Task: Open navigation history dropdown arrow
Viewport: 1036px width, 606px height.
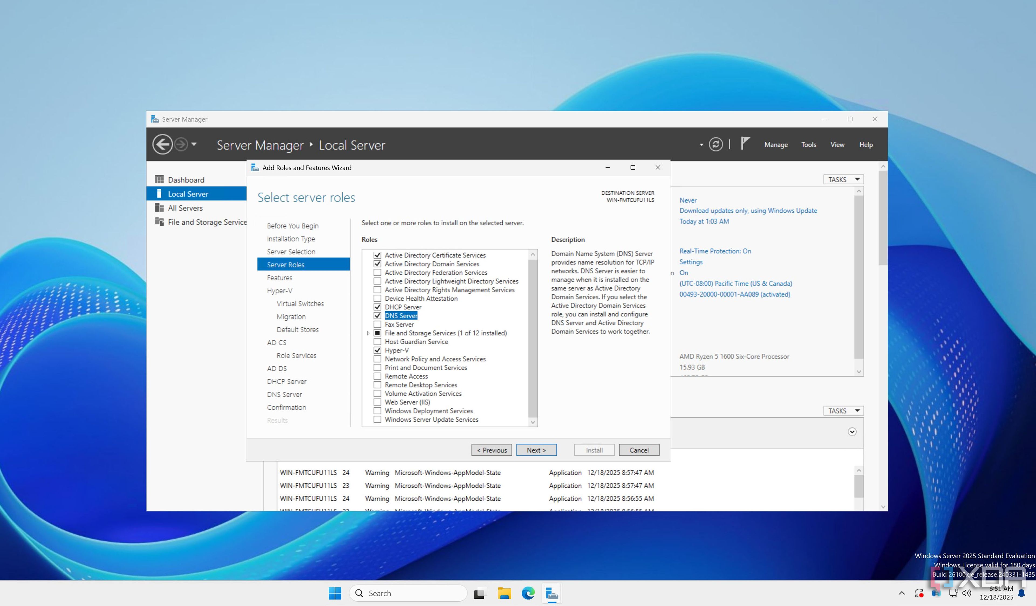Action: click(x=194, y=144)
